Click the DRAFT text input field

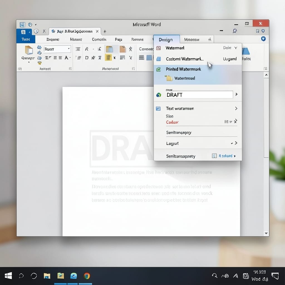[199, 95]
